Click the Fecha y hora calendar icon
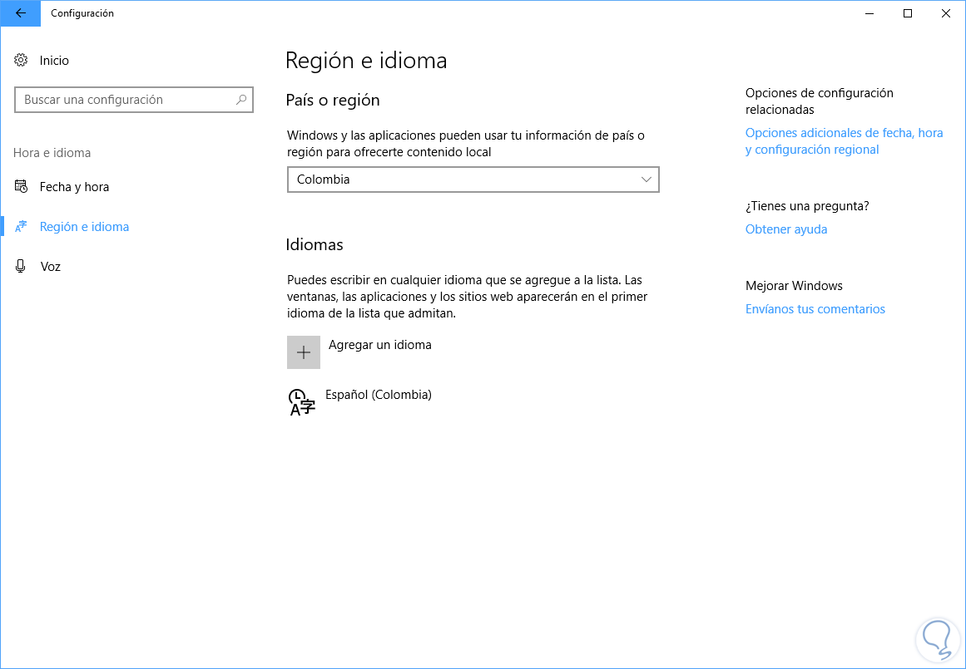This screenshot has height=669, width=966. (21, 186)
